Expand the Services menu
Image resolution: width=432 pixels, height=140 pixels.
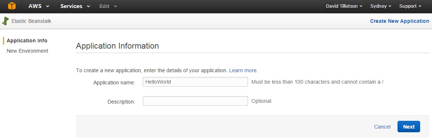click(x=75, y=6)
